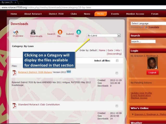Close the By-Laws browser tab
Image resolution: width=166 pixels, height=124 pixels.
[15, 2]
